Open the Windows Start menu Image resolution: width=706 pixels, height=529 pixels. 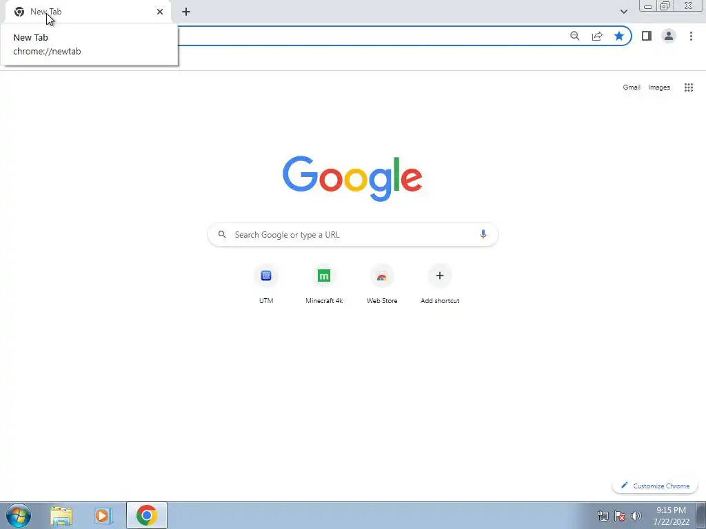[x=19, y=515]
